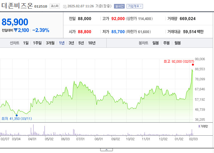Click the 고가 value 92,000

[118, 19]
